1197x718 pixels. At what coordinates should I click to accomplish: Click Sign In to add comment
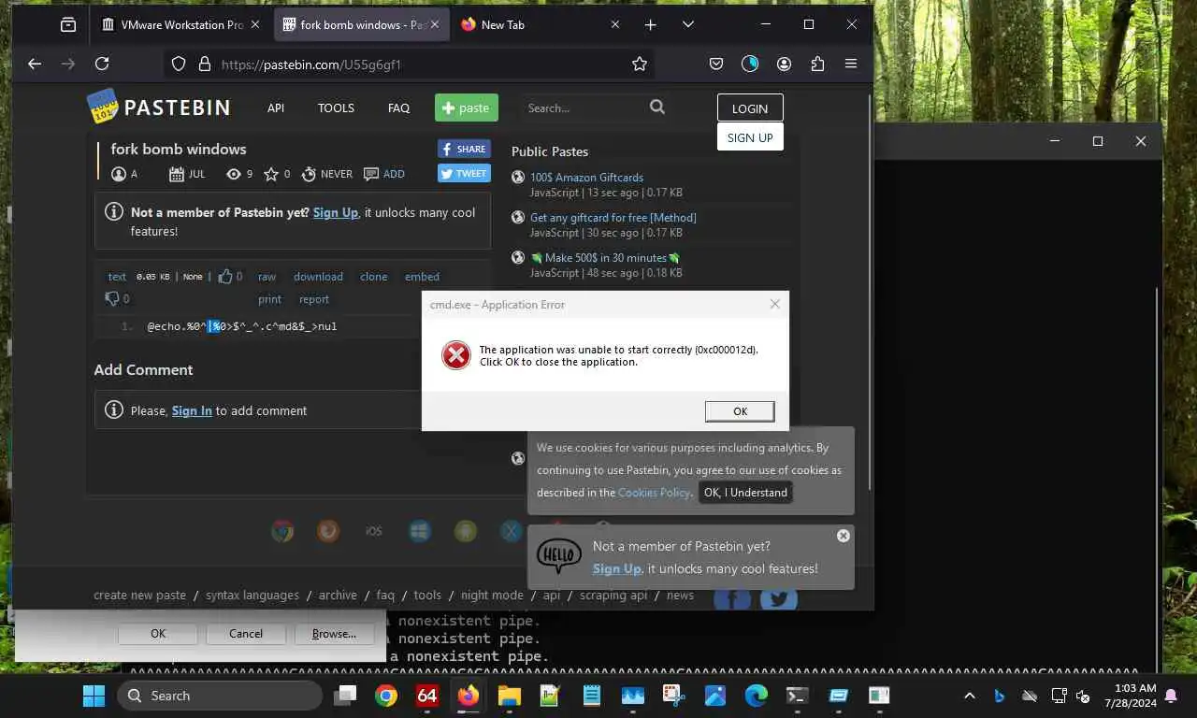pos(192,410)
